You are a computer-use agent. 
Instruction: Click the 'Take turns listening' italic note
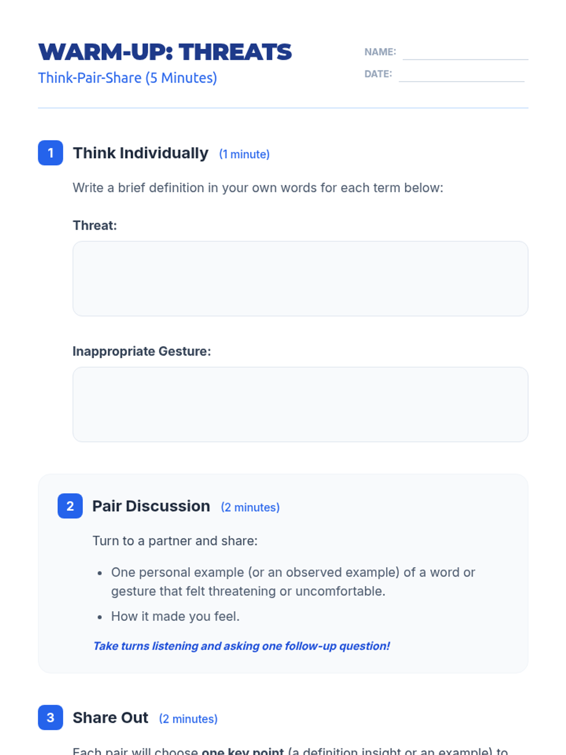pyautogui.click(x=241, y=646)
